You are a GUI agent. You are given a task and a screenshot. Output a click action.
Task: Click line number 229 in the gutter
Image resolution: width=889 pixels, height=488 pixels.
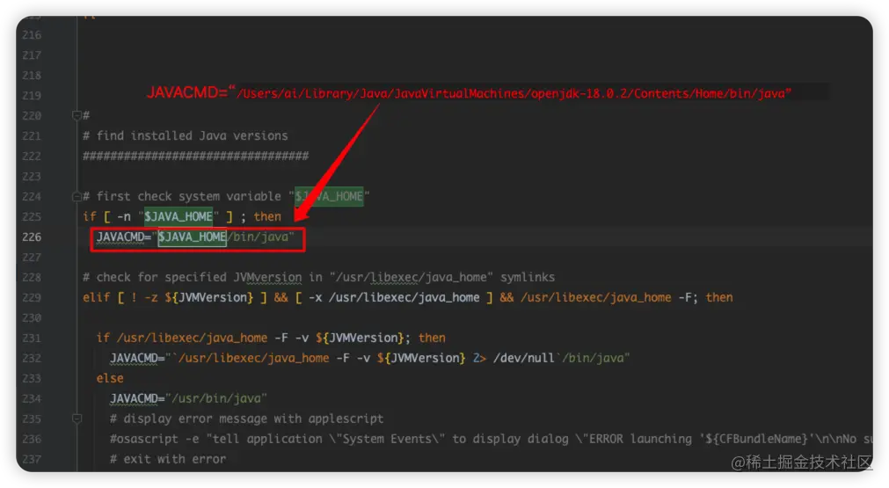(32, 297)
